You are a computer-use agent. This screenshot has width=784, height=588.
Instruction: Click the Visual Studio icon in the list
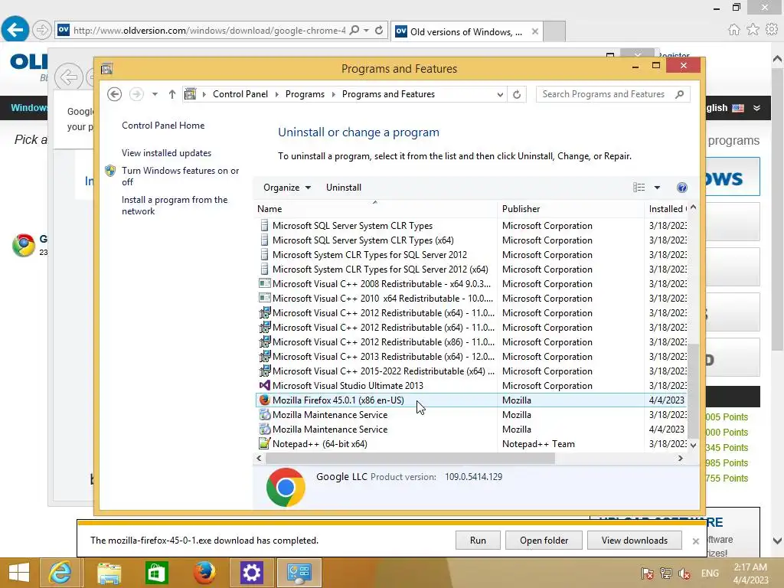point(264,386)
